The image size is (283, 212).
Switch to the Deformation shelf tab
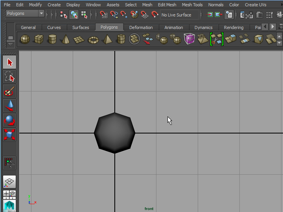point(141,27)
